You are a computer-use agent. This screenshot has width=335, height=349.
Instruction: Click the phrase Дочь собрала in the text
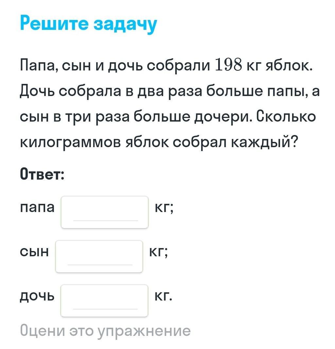(70, 91)
